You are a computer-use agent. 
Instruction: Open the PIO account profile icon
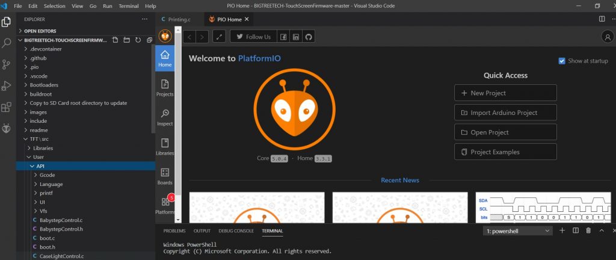click(608, 37)
